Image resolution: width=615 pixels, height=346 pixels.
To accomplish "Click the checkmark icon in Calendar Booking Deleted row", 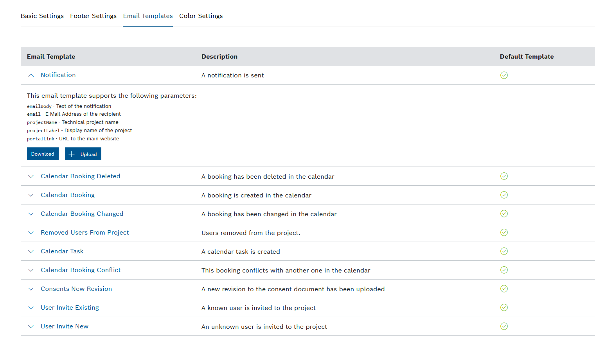I will tap(504, 176).
